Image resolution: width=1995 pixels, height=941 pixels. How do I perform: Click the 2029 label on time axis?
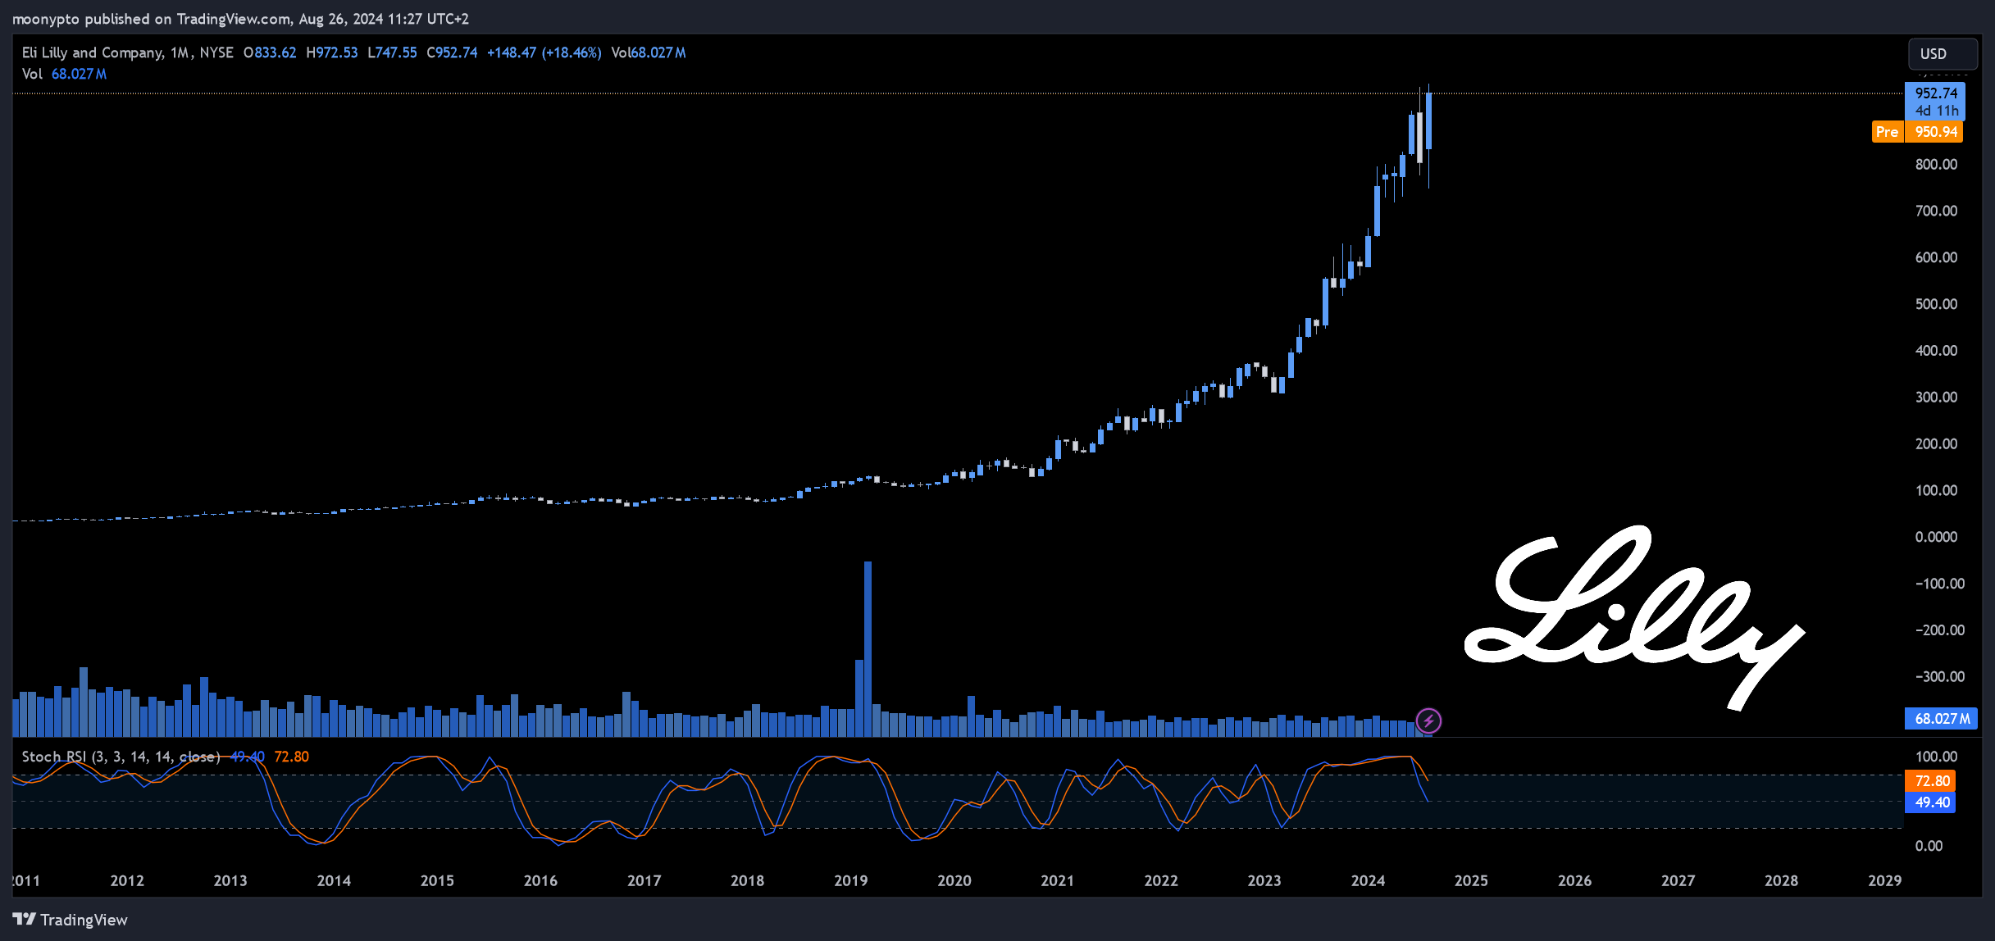[1884, 880]
